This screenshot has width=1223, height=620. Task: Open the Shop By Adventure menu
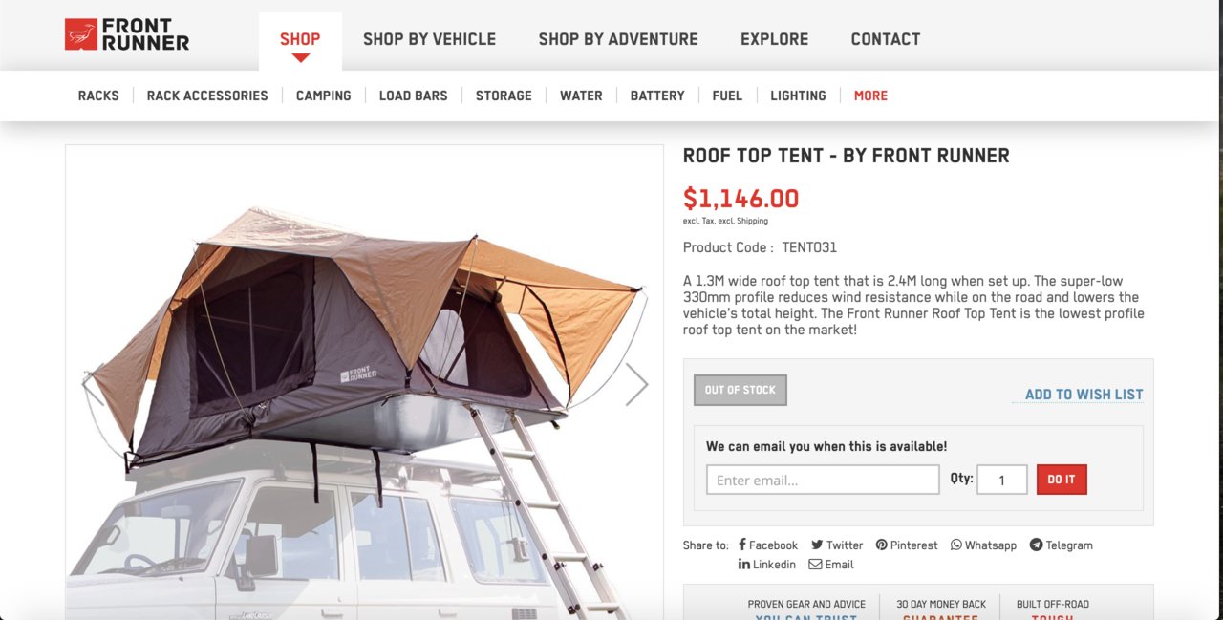(x=618, y=39)
